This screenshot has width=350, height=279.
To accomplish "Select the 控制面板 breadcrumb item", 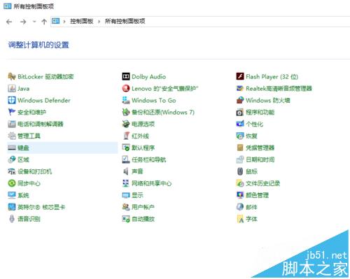I will tap(82, 21).
